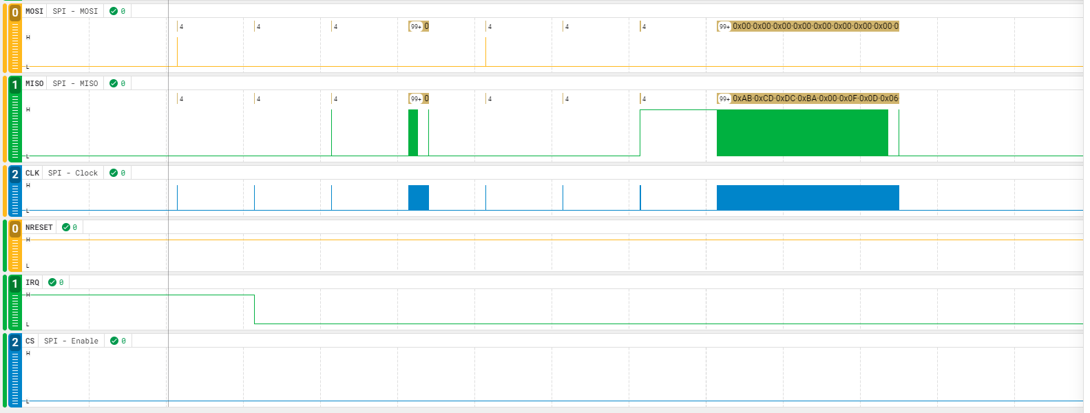Click the short 99+ 0 result bubble on MISO
1090x413 pixels.
coord(419,98)
